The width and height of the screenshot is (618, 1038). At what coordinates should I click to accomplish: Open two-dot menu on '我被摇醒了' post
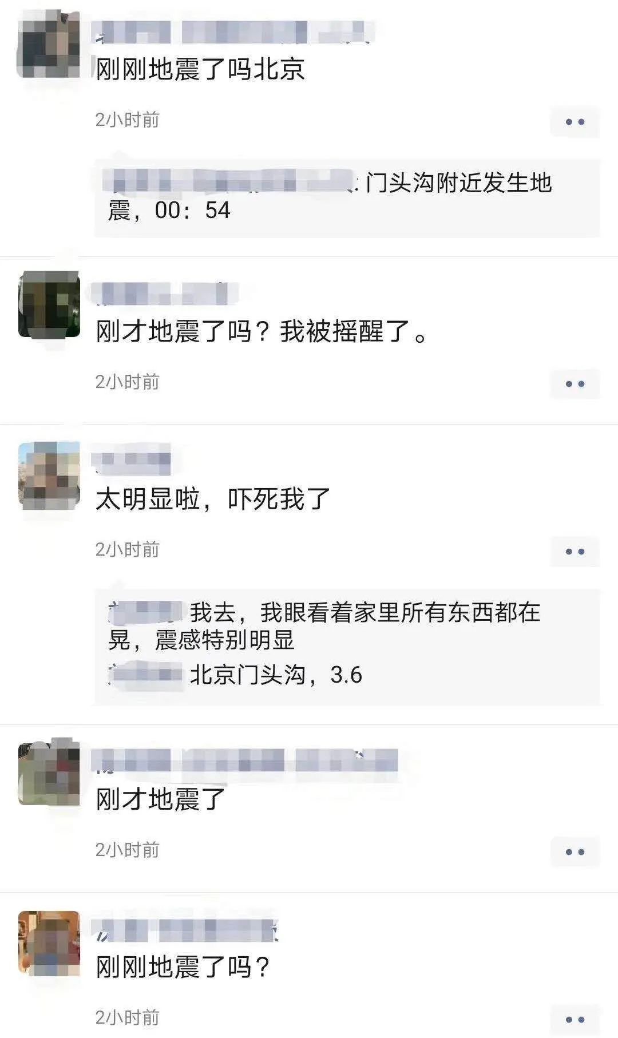point(575,384)
